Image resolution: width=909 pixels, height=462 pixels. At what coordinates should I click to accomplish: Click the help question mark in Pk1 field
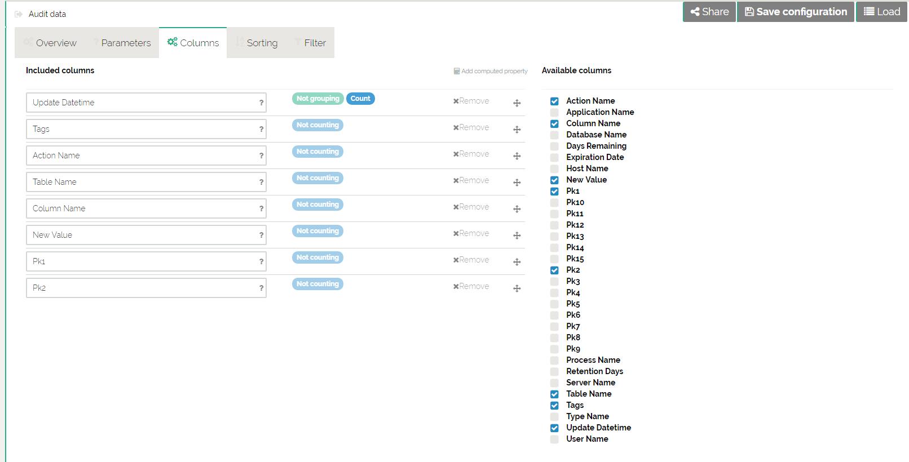pyautogui.click(x=261, y=262)
